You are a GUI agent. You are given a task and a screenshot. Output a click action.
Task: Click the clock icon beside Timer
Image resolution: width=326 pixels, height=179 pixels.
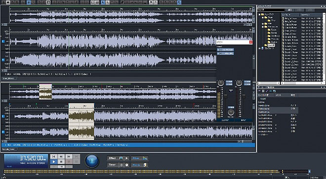coord(126,165)
